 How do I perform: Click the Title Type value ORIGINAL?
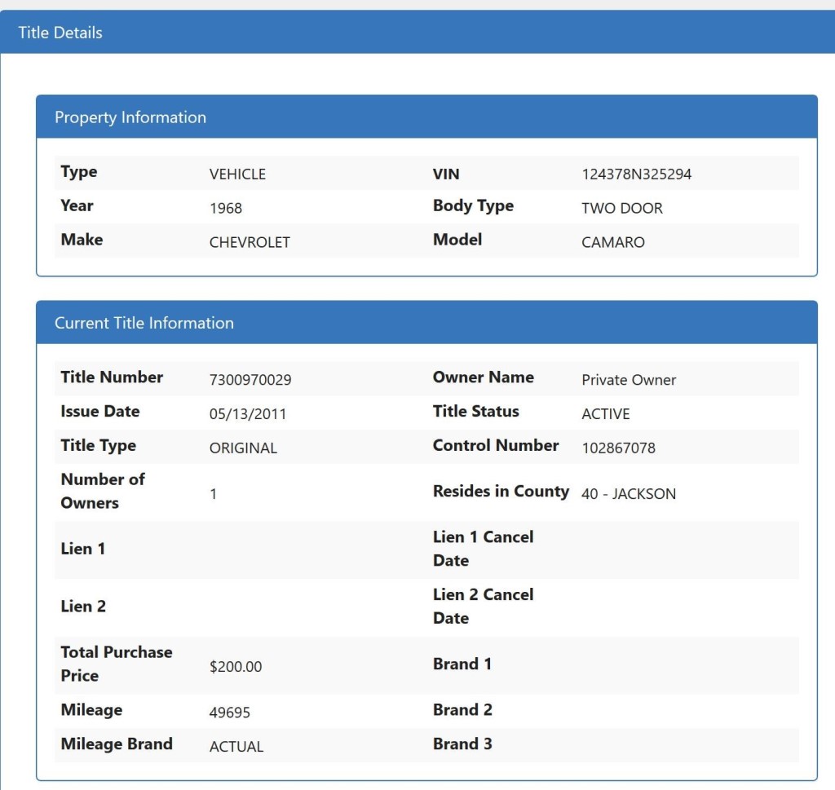coord(243,448)
